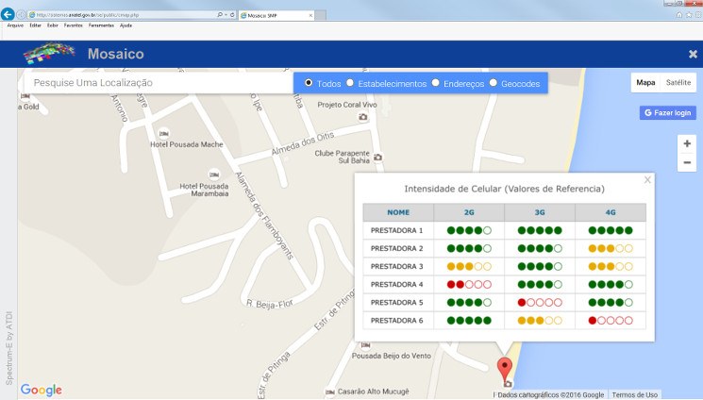Viewport: 703px width, 400px height.
Task: Close the Mosaico SMP browser tab
Action: 310,15
